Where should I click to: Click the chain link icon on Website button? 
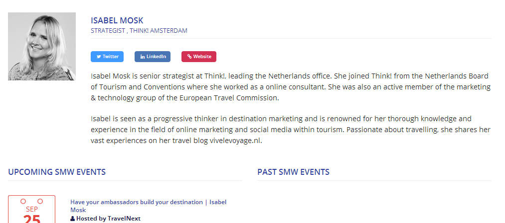click(x=189, y=57)
